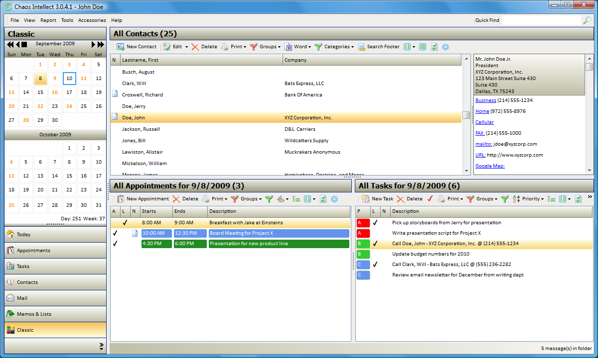The width and height of the screenshot is (598, 358).
Task: Click Delete in the appointments toolbar
Action: click(185, 199)
